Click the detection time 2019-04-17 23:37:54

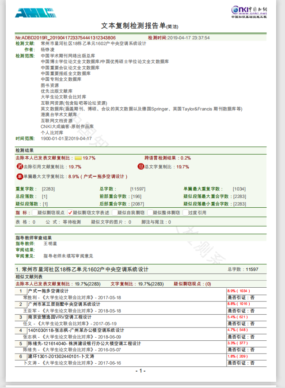[189, 38]
